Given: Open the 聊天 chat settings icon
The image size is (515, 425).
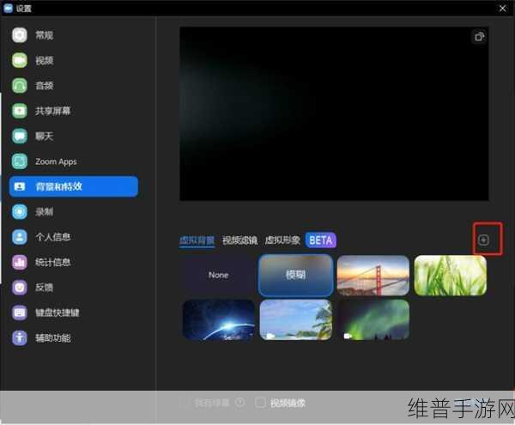Looking at the screenshot, I should coord(20,137).
